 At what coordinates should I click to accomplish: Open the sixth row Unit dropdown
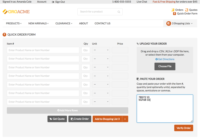101,93
